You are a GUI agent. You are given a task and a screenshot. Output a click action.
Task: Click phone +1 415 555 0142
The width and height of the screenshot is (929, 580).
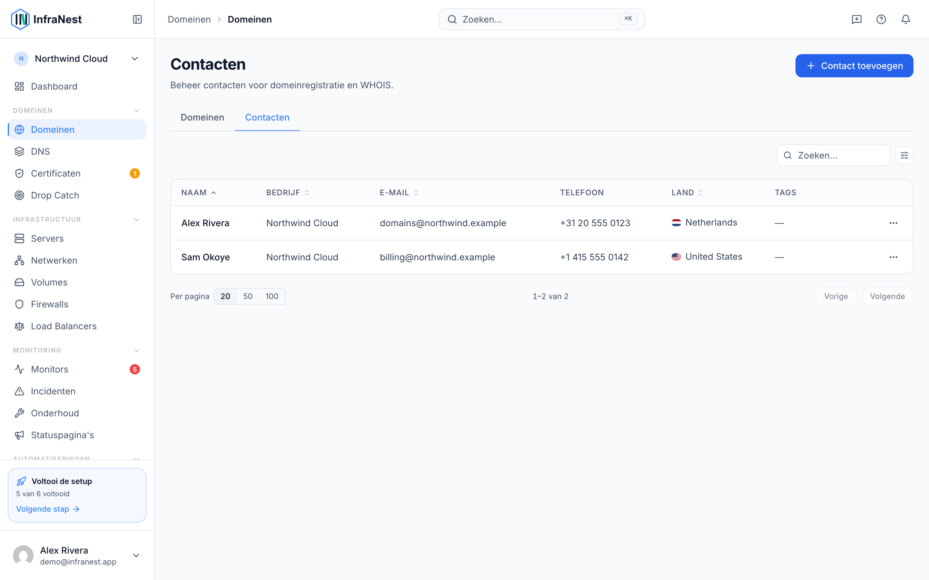pyautogui.click(x=594, y=257)
